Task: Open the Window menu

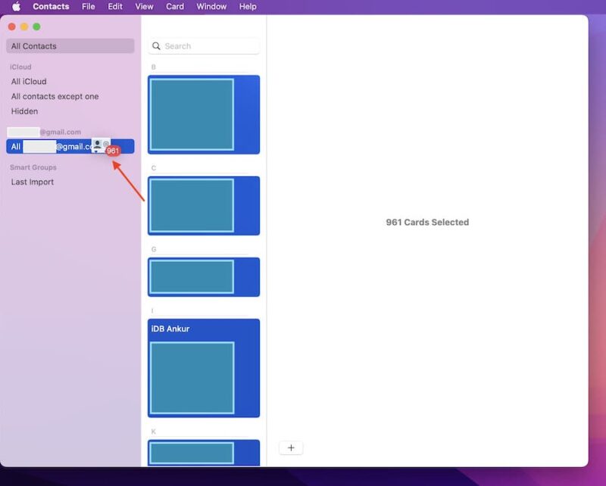Action: pos(211,6)
